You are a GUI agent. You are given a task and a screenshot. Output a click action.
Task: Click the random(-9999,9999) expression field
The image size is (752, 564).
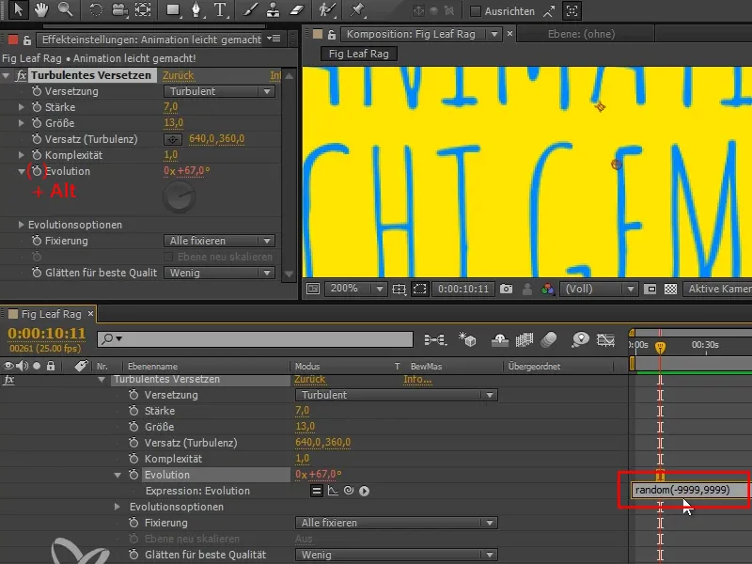[689, 490]
